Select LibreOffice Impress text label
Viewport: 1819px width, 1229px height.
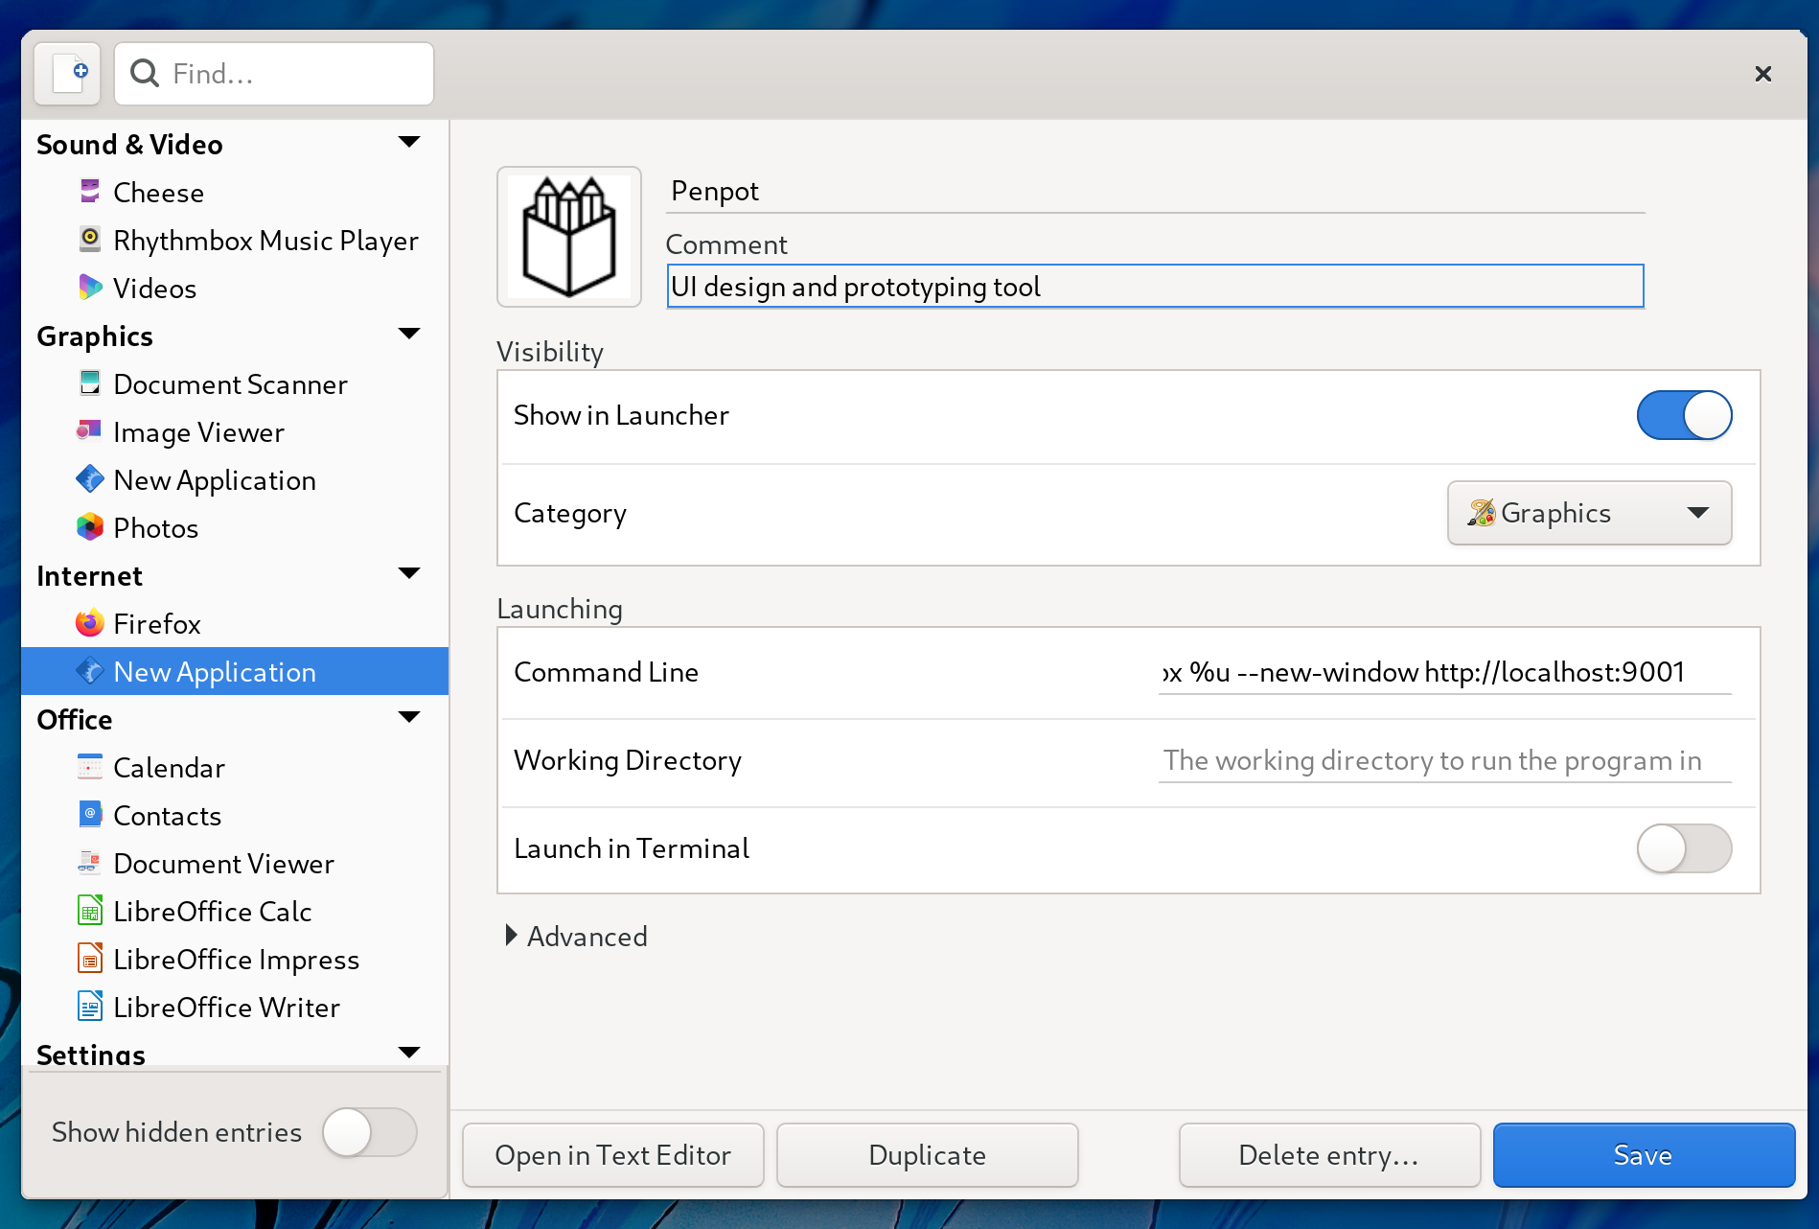coord(236,960)
